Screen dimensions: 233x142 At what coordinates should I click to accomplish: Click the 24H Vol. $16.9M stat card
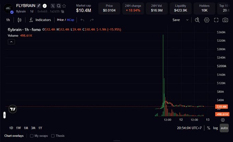[x=157, y=8]
